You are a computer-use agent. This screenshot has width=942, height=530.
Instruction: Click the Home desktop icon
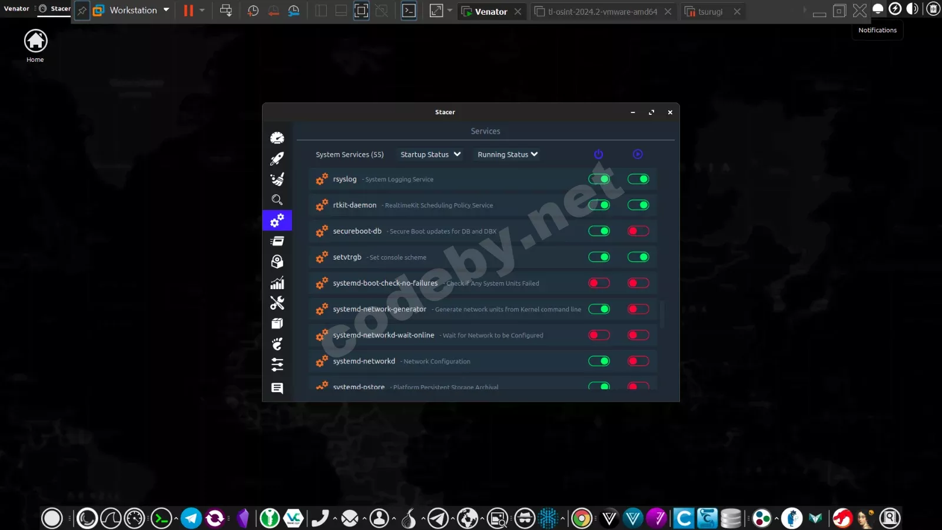coord(35,46)
